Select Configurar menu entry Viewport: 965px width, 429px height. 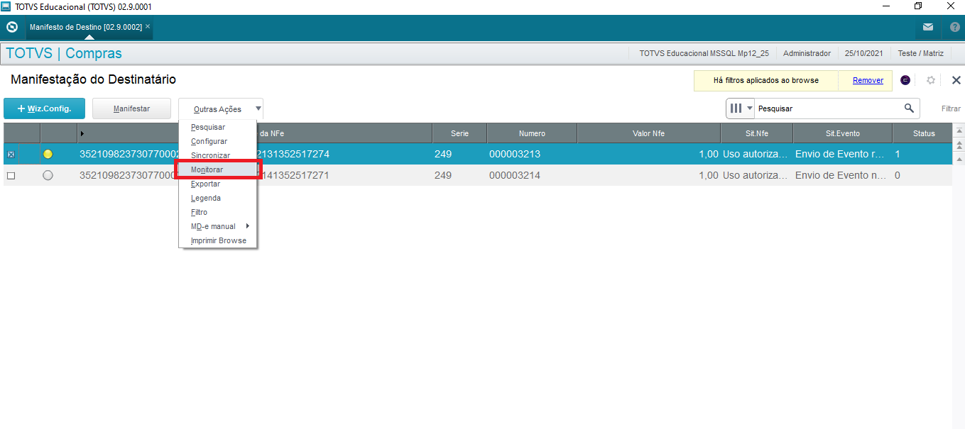(x=209, y=141)
